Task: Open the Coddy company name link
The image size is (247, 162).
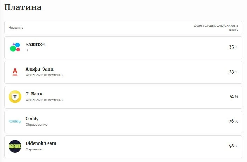Action: 32,119
